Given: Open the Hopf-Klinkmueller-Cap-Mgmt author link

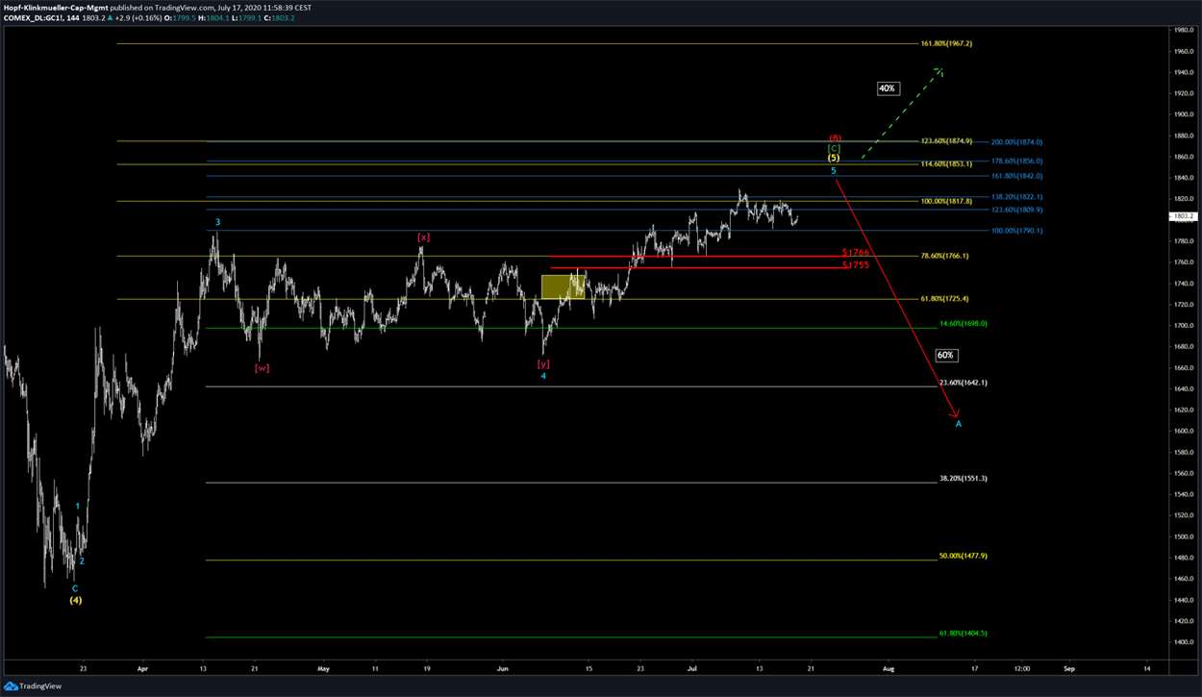Looking at the screenshot, I should pos(55,7).
